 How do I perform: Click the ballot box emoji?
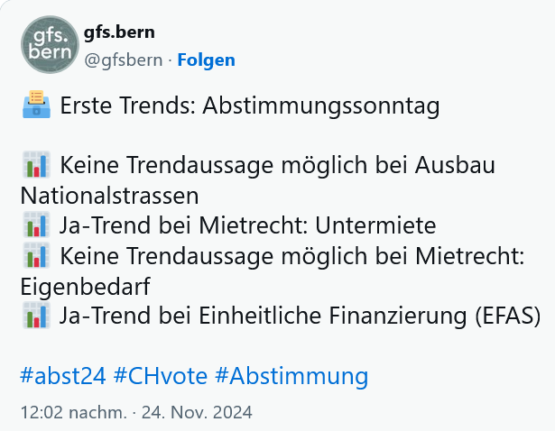(35, 106)
